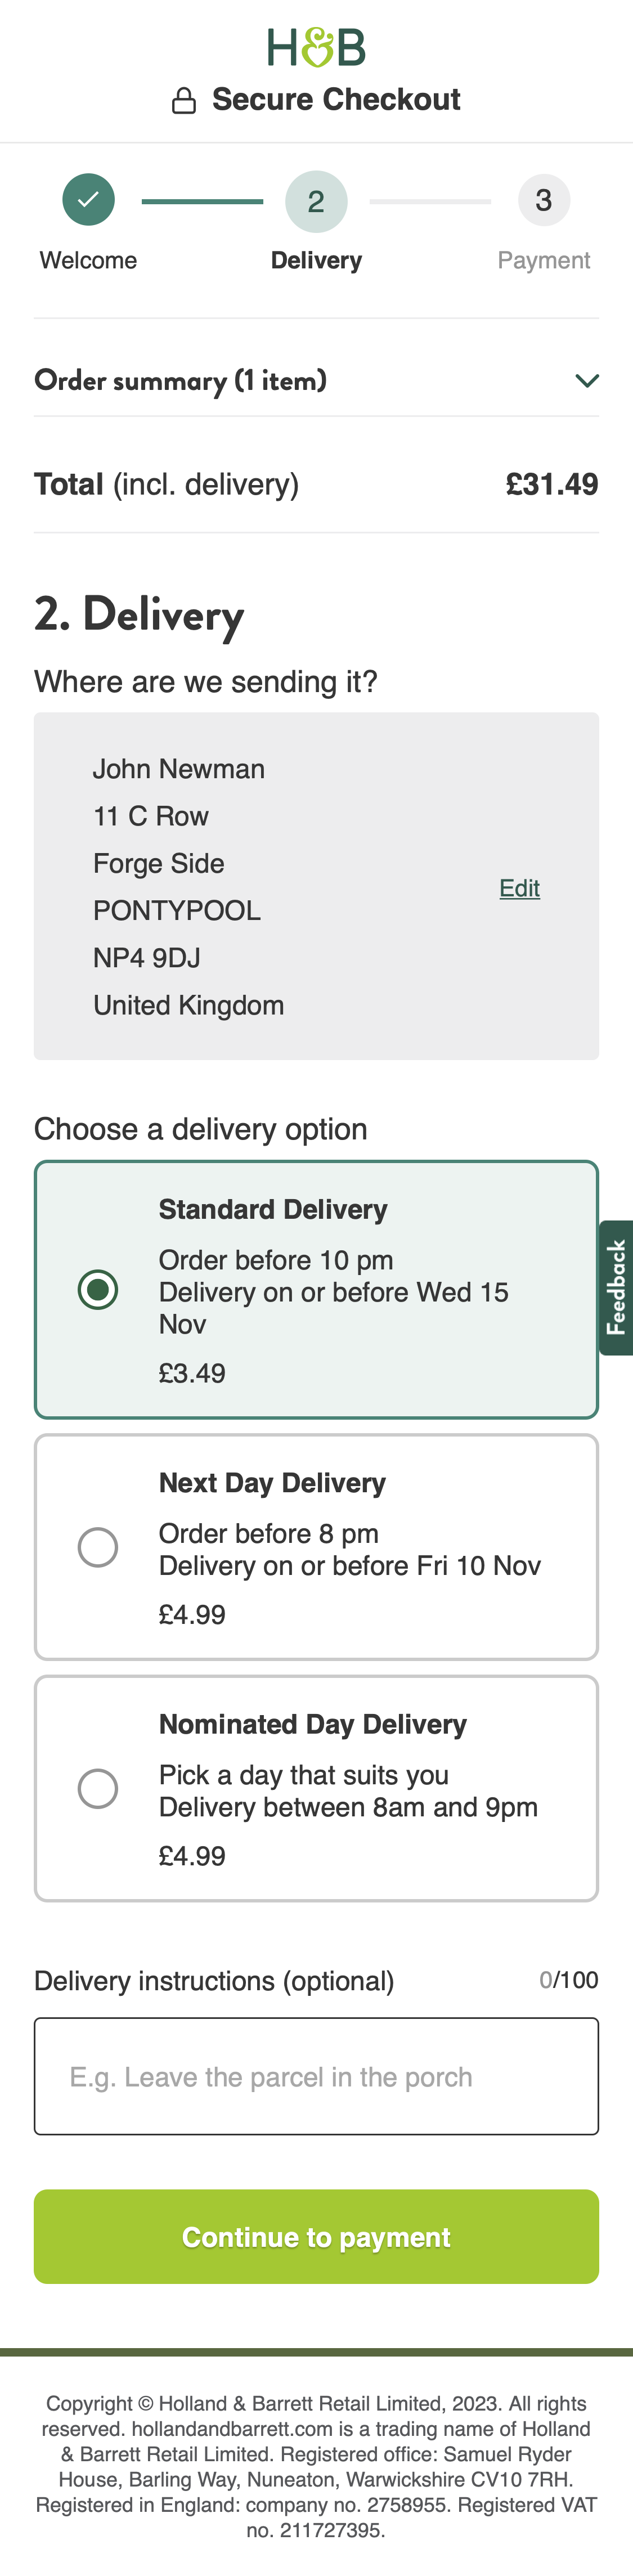Click the Nominated Day Delivery option card title
Image resolution: width=633 pixels, height=2576 pixels.
(x=312, y=1724)
